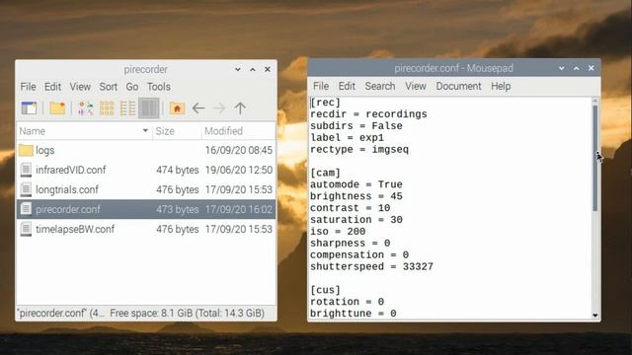Create new folder via toolbar icon
The image size is (632, 355).
pos(57,108)
